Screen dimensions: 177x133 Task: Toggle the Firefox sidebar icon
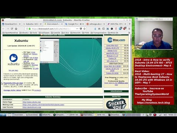click(104, 29)
